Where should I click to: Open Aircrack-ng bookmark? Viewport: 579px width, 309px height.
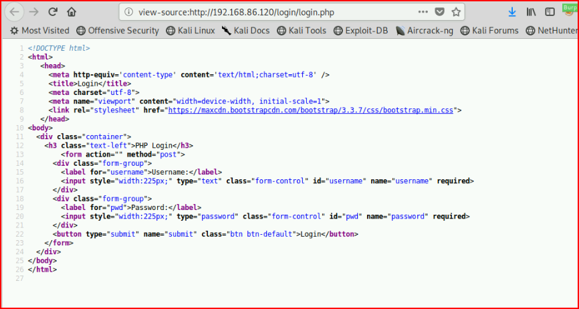tap(425, 31)
